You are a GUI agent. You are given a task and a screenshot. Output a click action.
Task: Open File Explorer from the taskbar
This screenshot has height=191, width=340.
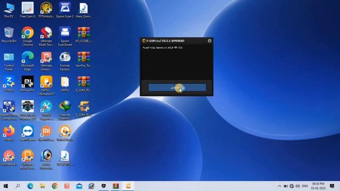(x=42, y=186)
